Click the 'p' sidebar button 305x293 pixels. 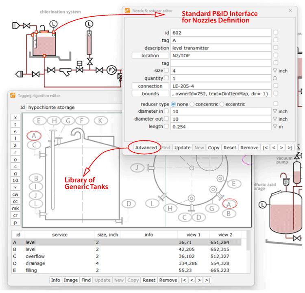pyautogui.click(x=15, y=223)
